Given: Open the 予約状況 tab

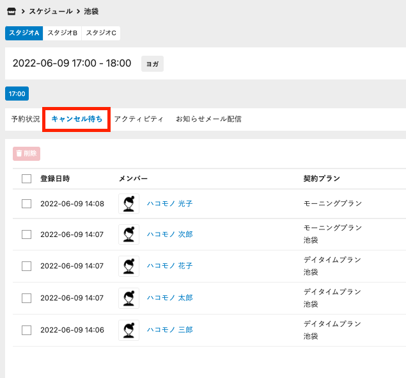Looking at the screenshot, I should pyautogui.click(x=26, y=119).
